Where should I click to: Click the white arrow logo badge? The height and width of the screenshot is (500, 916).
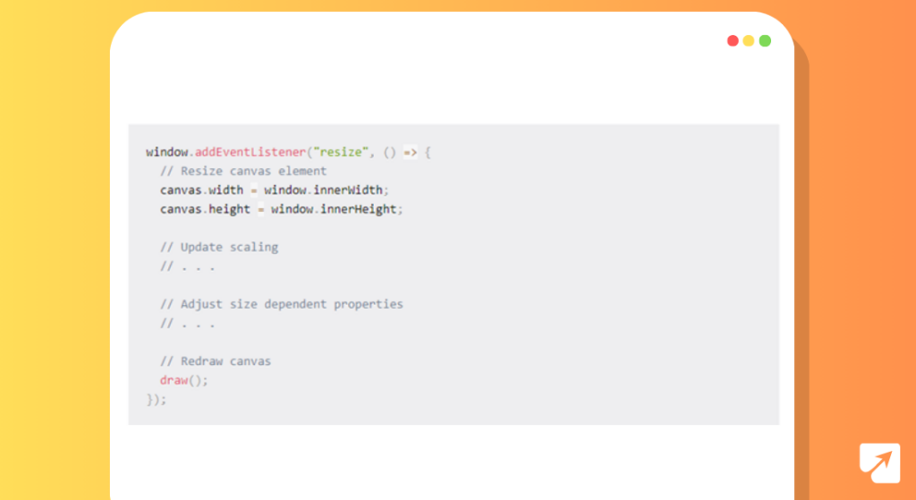click(x=880, y=463)
